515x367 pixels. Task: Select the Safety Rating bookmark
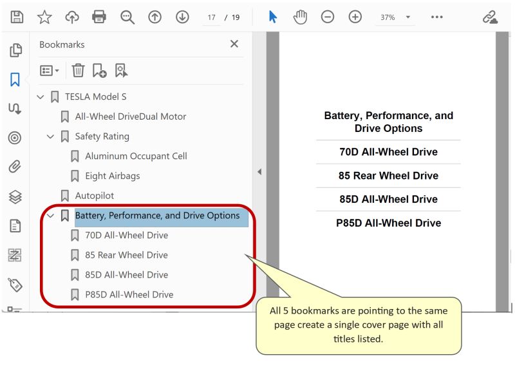[102, 136]
